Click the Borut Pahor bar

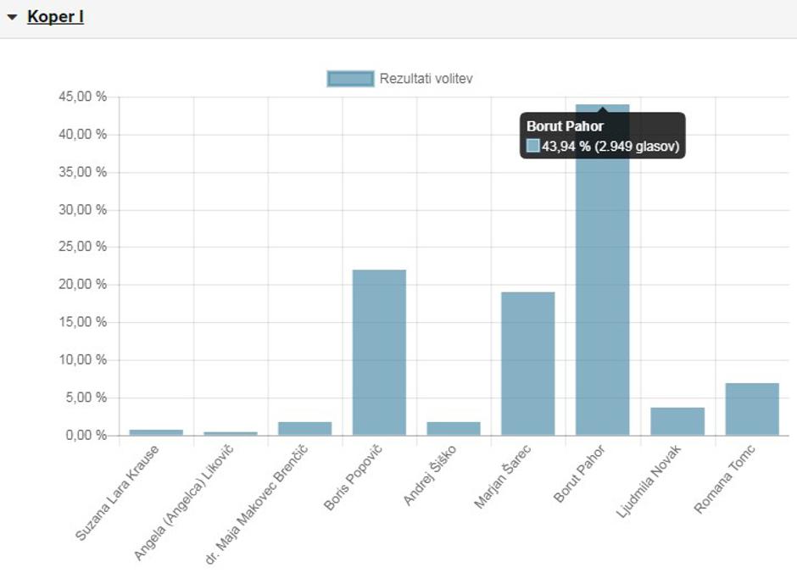click(x=603, y=297)
